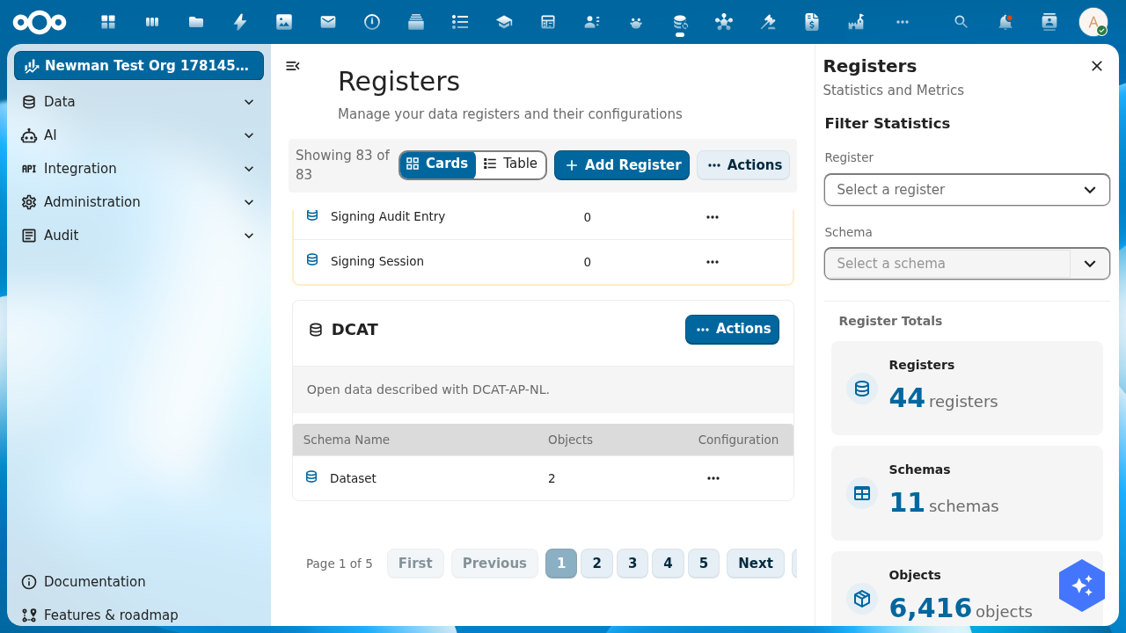
Task: Open the unified search magnifier
Action: coord(961,22)
